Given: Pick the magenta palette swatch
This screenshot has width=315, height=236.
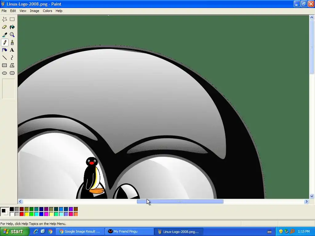Looking at the screenshot, I should point(46,214).
